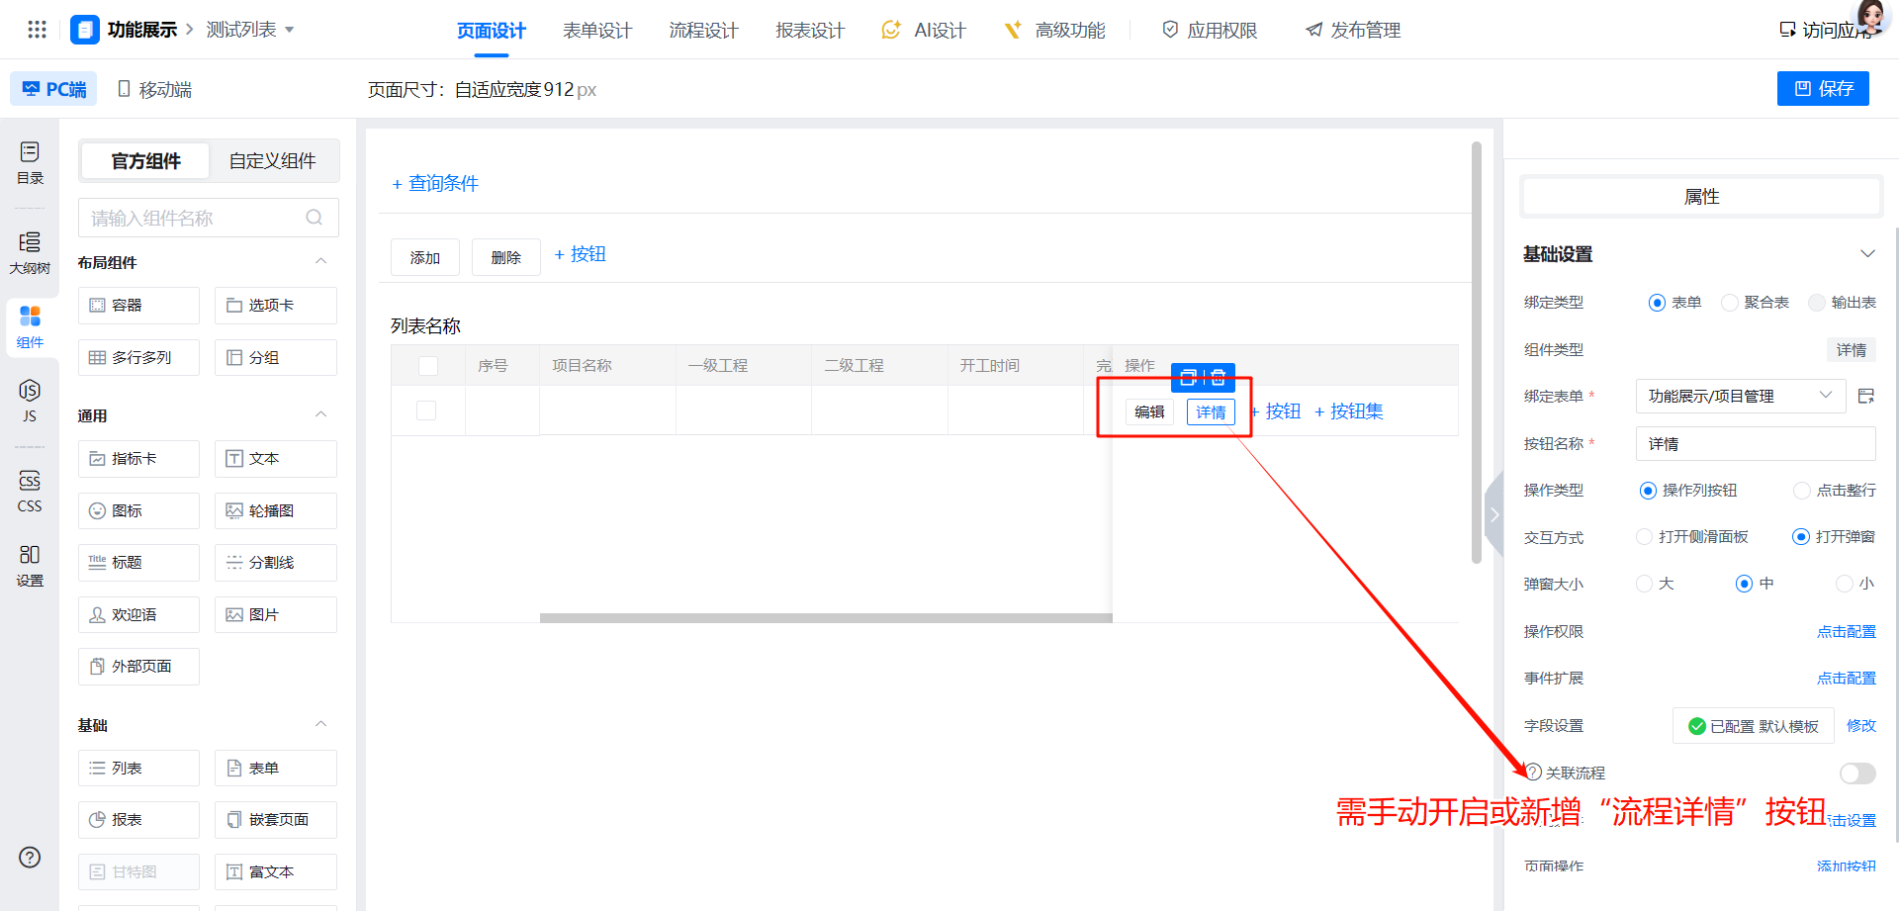Collapse the 布局组件 group
This screenshot has width=1899, height=911.
pyautogui.click(x=320, y=261)
